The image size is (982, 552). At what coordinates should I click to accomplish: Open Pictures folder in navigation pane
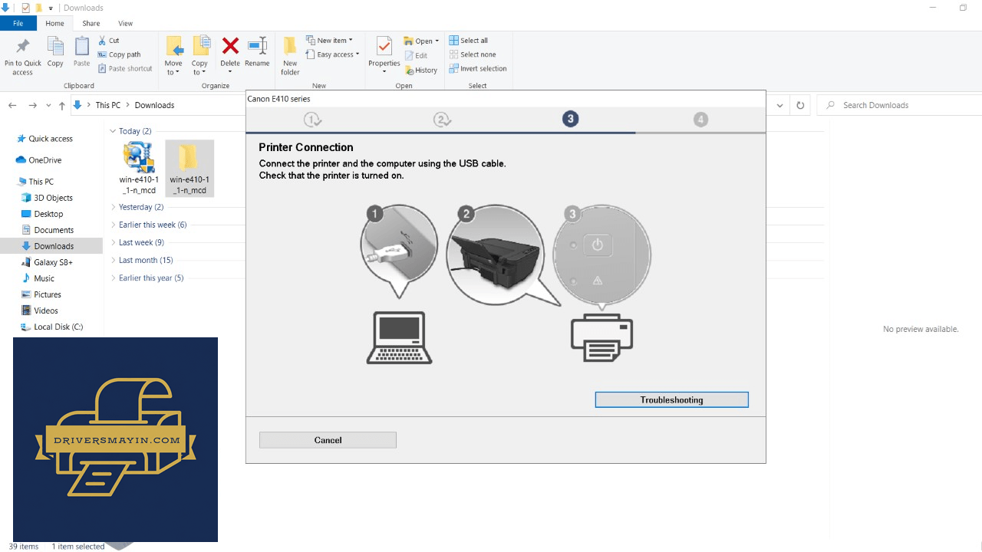coord(47,294)
